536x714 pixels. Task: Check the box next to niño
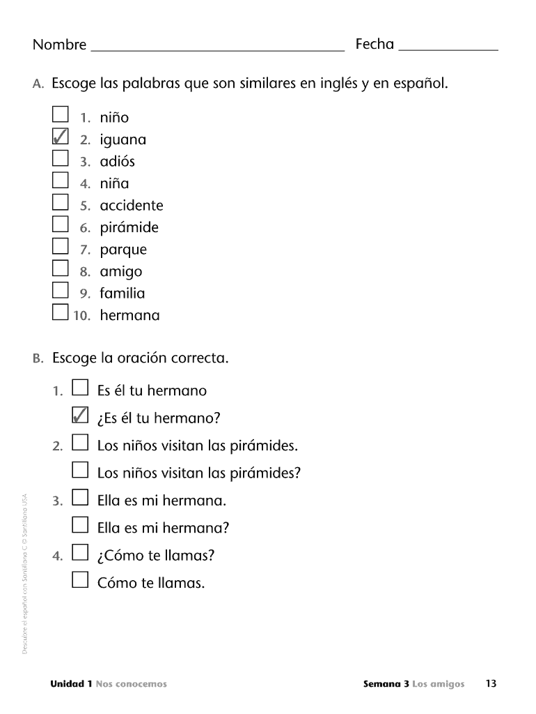(61, 114)
